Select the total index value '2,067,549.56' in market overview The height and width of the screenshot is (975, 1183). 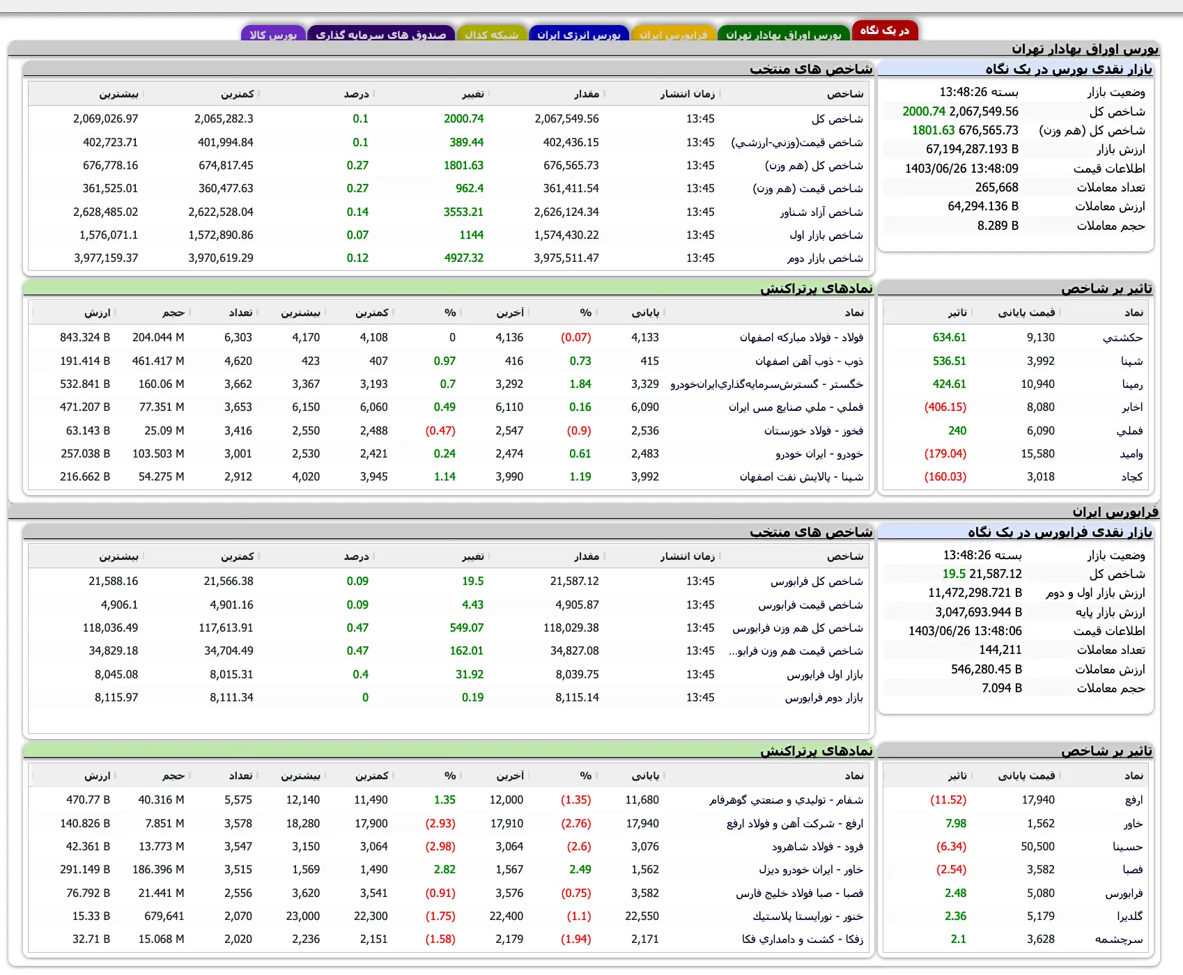click(984, 111)
